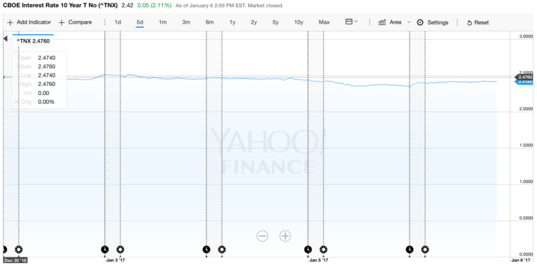This screenshot has width=537, height=266.
Task: Open chart Settings
Action: pyautogui.click(x=433, y=22)
